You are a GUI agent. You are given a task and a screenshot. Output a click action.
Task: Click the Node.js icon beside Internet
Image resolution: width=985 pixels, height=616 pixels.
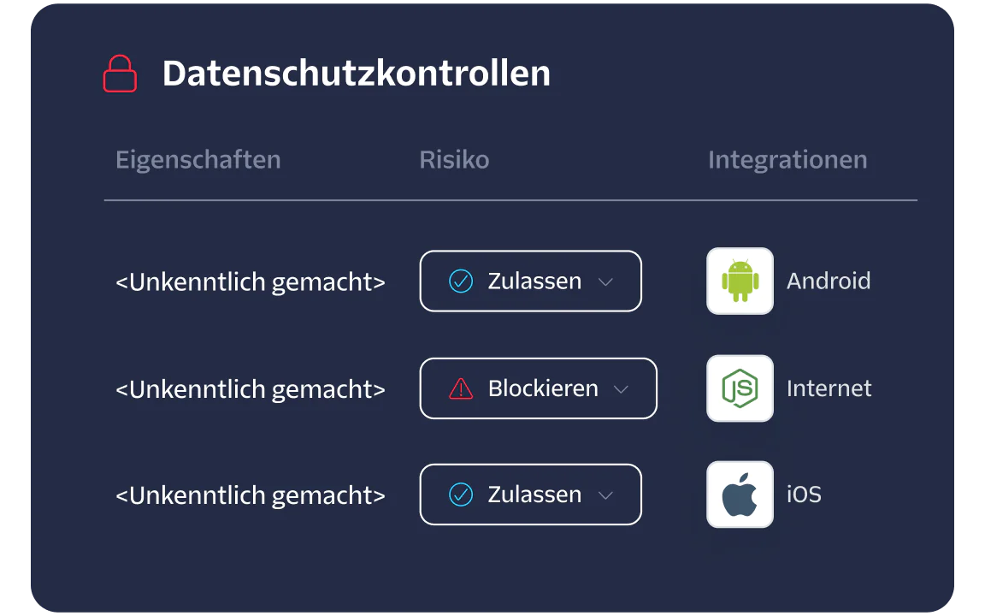point(739,388)
